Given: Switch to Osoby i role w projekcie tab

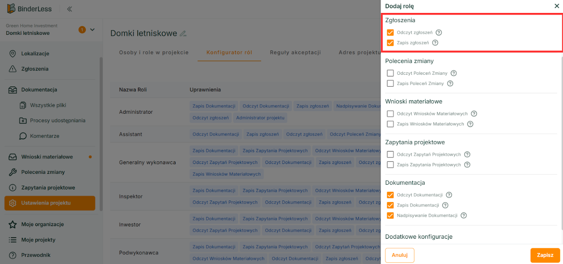Looking at the screenshot, I should (154, 53).
